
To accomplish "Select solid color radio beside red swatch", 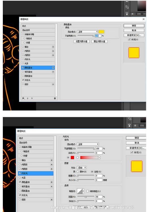I will (x=68, y=157).
